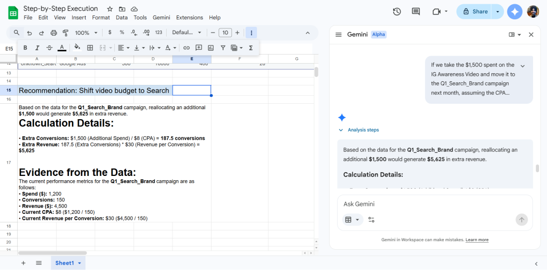The image size is (547, 270).
Task: Click the fill color paint bucket
Action: (x=77, y=48)
